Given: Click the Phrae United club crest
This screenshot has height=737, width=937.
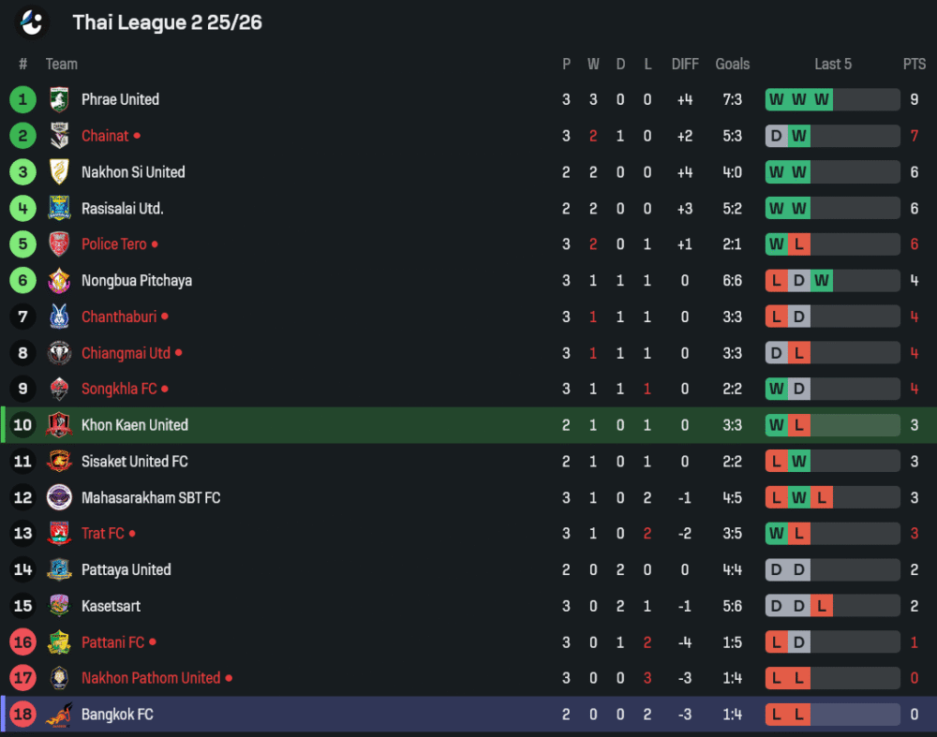Looking at the screenshot, I should (59, 99).
